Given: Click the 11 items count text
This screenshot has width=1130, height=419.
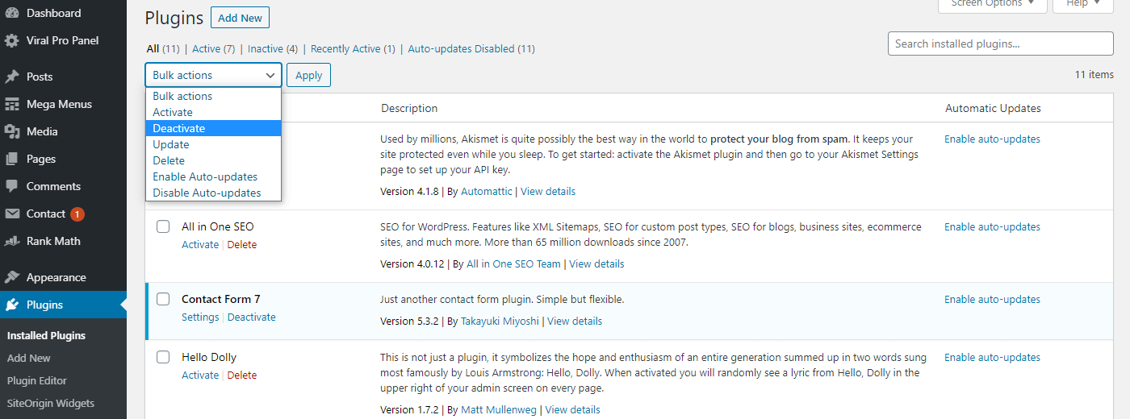Looking at the screenshot, I should [x=1094, y=74].
